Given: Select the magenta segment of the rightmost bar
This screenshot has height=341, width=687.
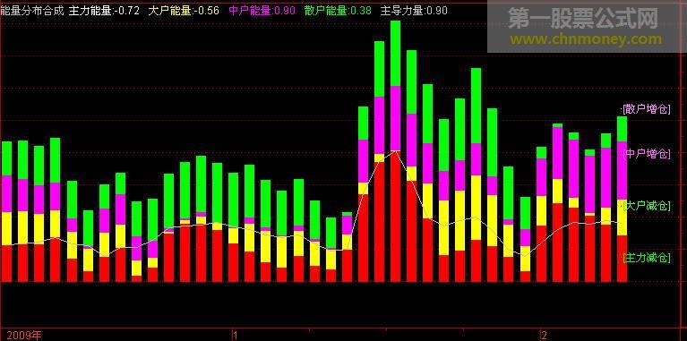Looking at the screenshot, I should [623, 170].
